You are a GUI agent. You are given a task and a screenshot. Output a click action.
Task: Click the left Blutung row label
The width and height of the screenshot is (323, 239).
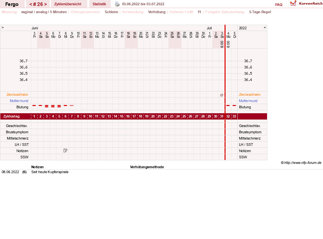pos(22,107)
